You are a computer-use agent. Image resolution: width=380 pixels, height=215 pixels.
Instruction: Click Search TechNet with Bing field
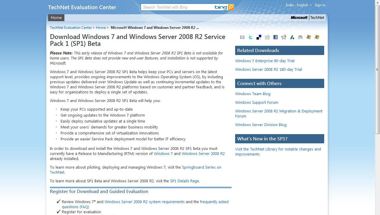coord(177,7)
